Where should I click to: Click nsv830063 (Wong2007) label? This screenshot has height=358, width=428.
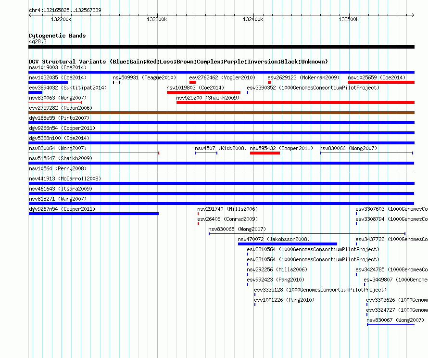[x=58, y=98]
